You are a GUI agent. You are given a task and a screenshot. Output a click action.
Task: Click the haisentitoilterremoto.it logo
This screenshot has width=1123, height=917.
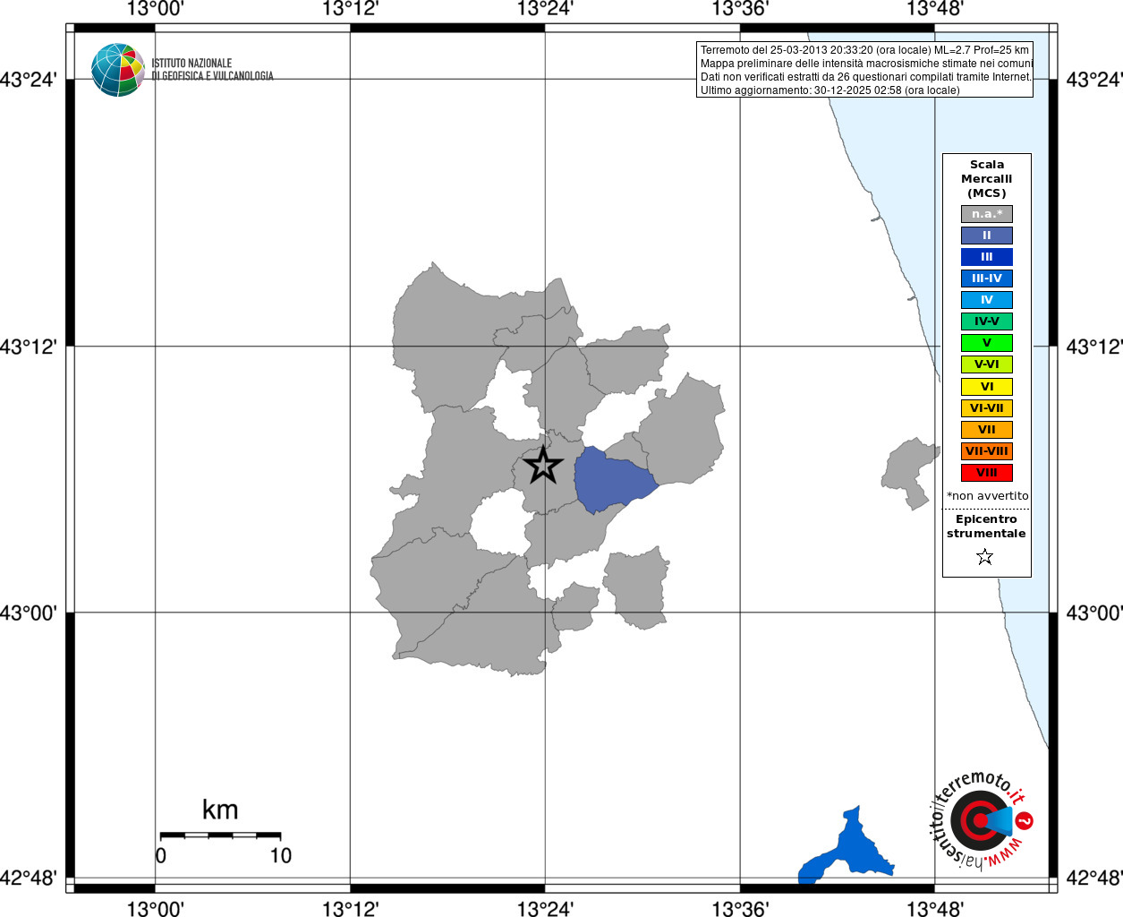pos(982,819)
